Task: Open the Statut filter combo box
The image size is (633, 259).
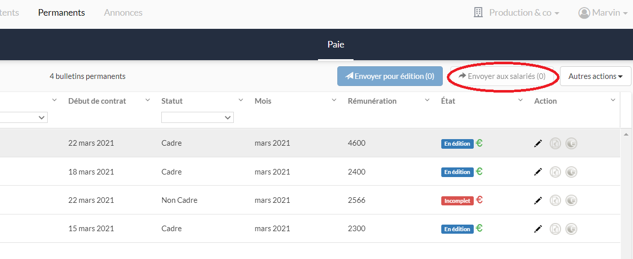Action: click(x=197, y=117)
